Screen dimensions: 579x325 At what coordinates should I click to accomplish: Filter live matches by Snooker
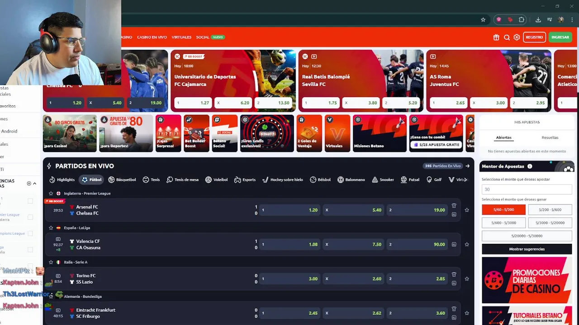(383, 180)
